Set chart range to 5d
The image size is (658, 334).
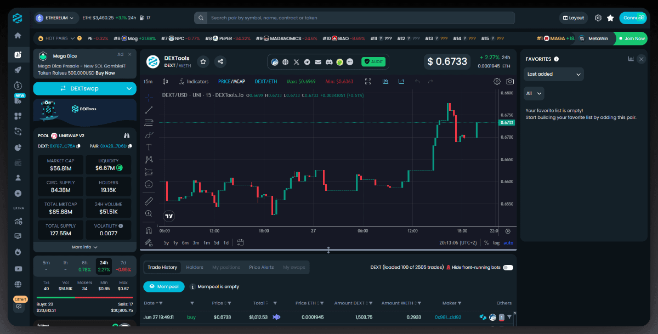coord(217,242)
